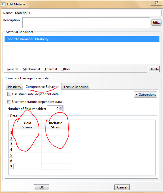Viewport: 164px width, 193px height.
Task: Open the Other menu
Action: pyautogui.click(x=66, y=69)
